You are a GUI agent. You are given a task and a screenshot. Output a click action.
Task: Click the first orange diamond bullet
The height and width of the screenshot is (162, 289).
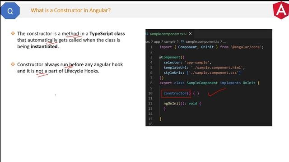click(13, 33)
